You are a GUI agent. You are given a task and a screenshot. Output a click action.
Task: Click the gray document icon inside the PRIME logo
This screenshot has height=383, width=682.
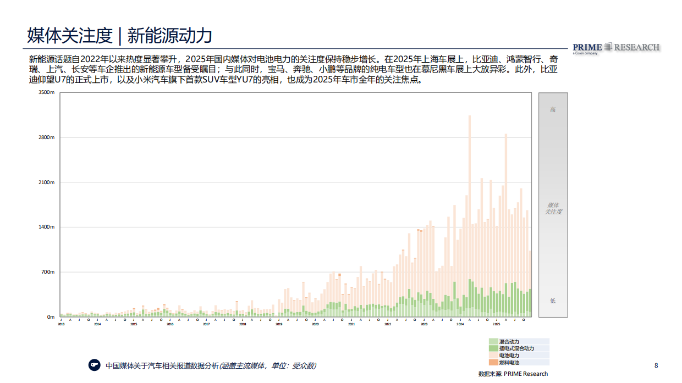(x=608, y=46)
